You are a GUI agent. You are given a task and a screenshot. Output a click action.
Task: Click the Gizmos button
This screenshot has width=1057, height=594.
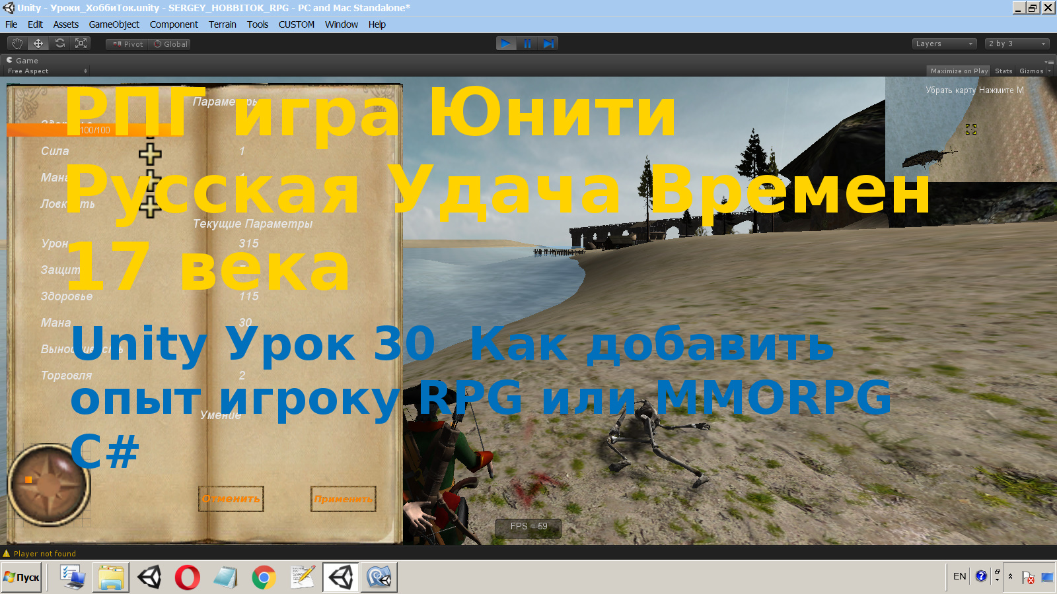(x=1031, y=71)
